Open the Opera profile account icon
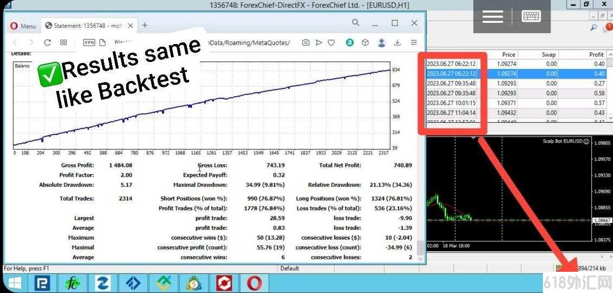 pos(381,42)
